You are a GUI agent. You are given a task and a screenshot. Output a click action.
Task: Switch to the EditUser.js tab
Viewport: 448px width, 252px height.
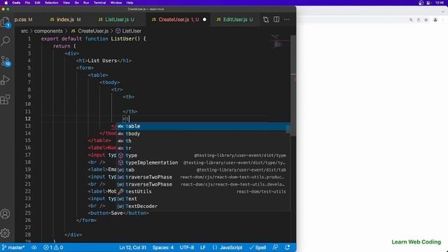(235, 20)
